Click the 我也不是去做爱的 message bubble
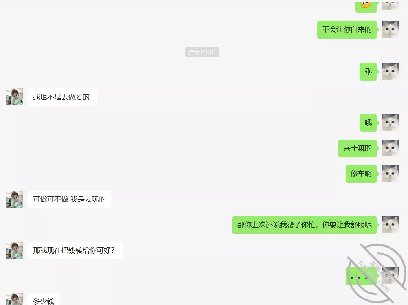The width and height of the screenshot is (408, 305). tap(62, 97)
